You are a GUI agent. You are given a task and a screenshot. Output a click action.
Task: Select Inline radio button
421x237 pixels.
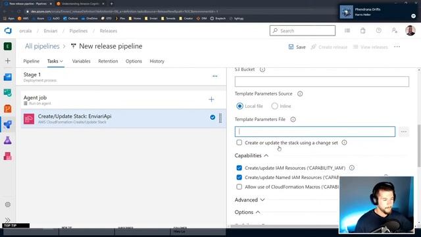274,106
